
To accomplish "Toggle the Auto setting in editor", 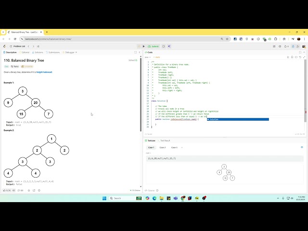I will (156, 57).
